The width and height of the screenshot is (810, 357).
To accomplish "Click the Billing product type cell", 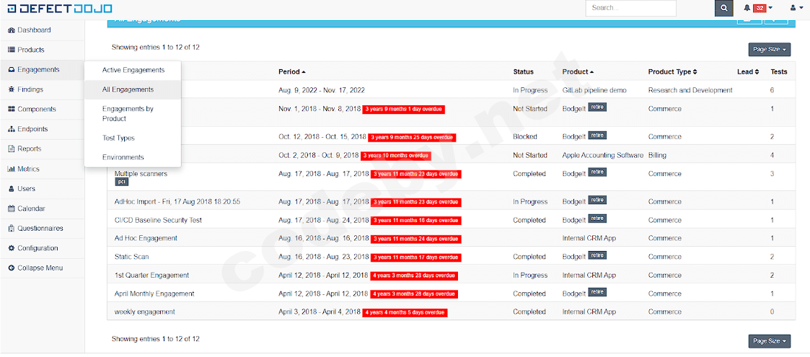I will pyautogui.click(x=657, y=155).
